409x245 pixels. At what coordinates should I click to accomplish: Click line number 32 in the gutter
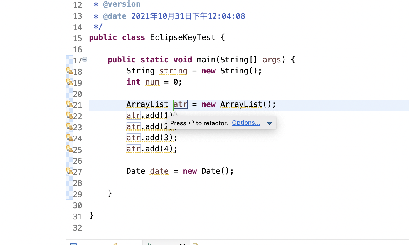click(77, 228)
